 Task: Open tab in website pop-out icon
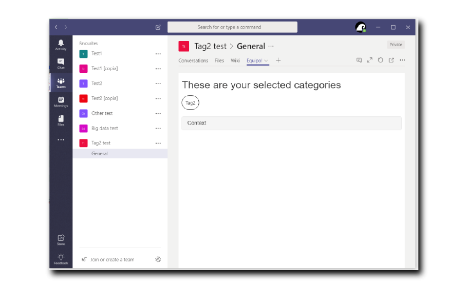tap(392, 60)
